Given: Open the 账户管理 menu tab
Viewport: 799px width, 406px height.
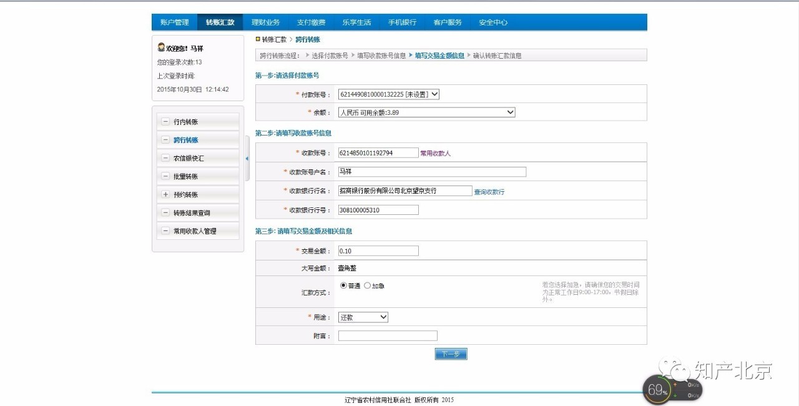Looking at the screenshot, I should (x=175, y=22).
